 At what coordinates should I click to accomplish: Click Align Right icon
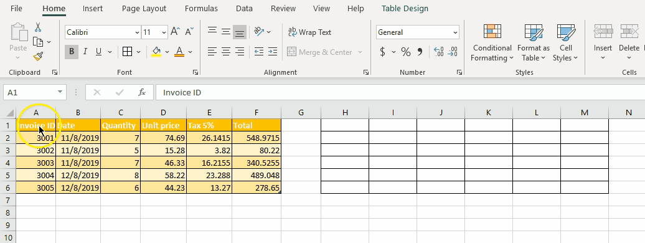pyautogui.click(x=240, y=52)
